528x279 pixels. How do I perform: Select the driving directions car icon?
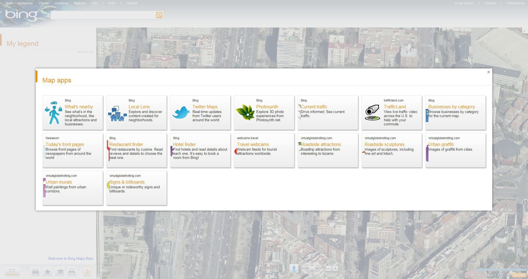pyautogui.click(x=36, y=272)
